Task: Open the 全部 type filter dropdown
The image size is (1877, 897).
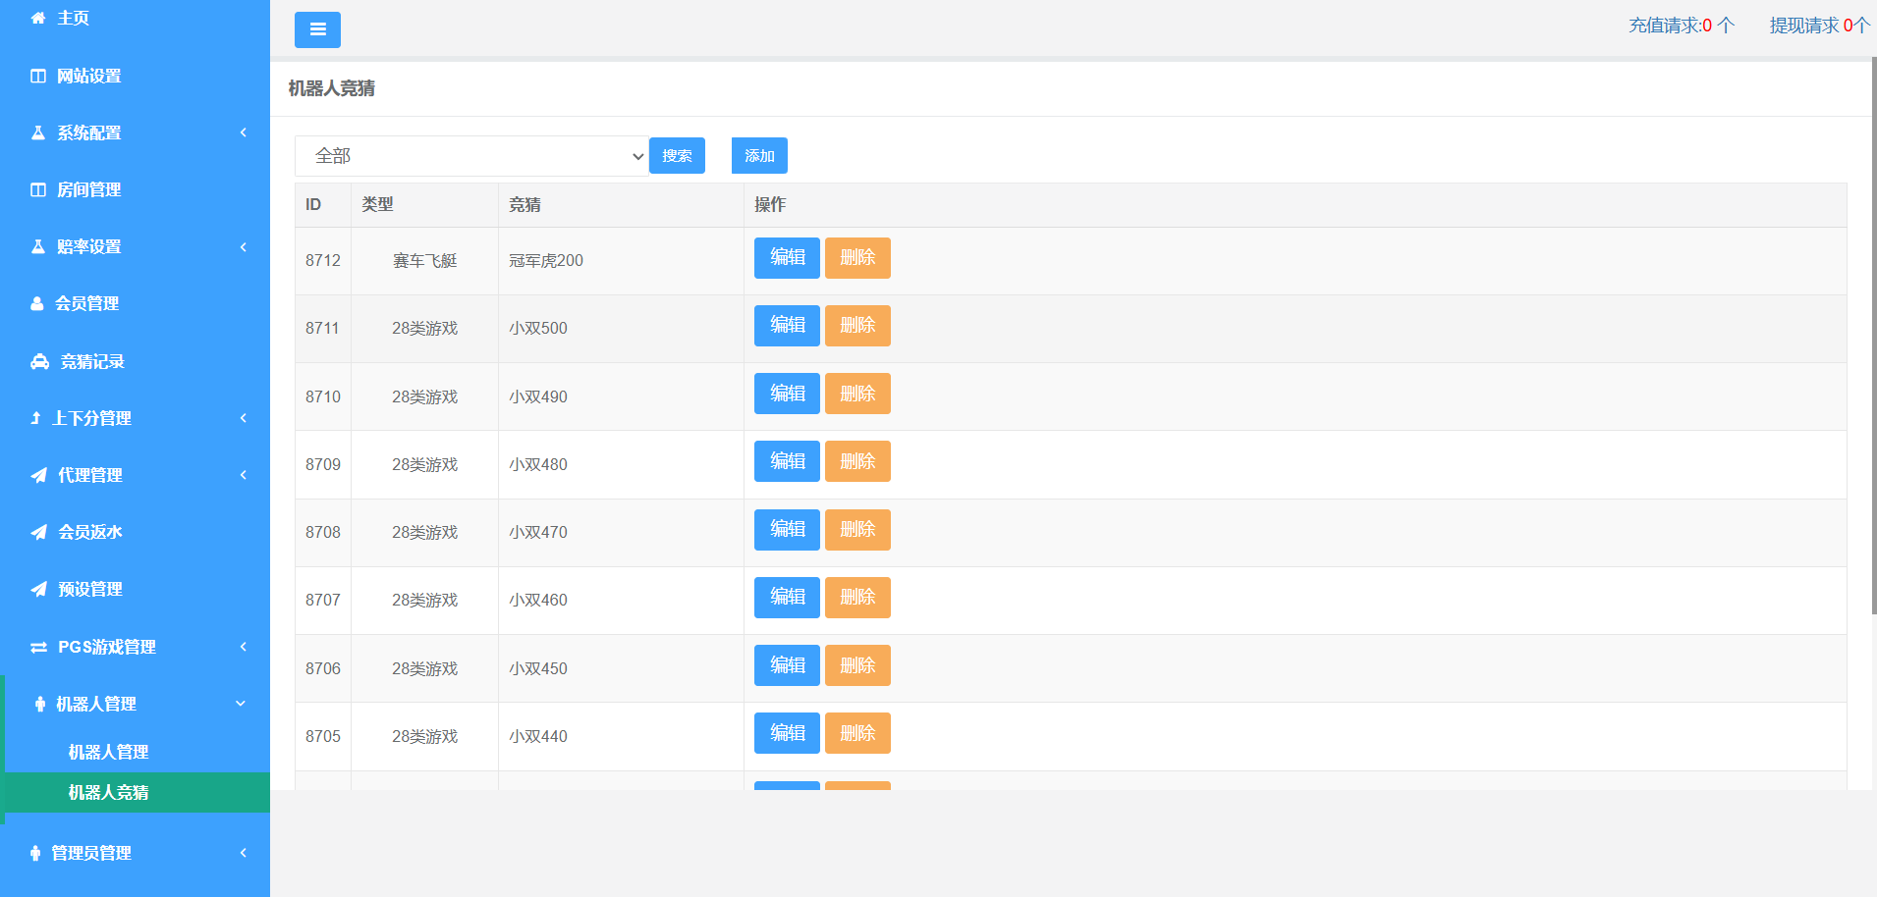Action: (470, 156)
